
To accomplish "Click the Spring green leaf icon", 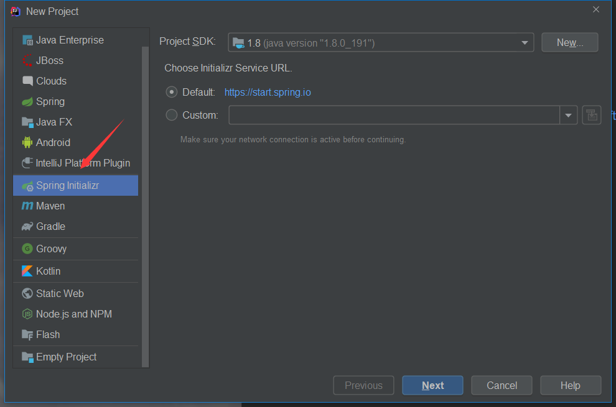I will click(27, 102).
